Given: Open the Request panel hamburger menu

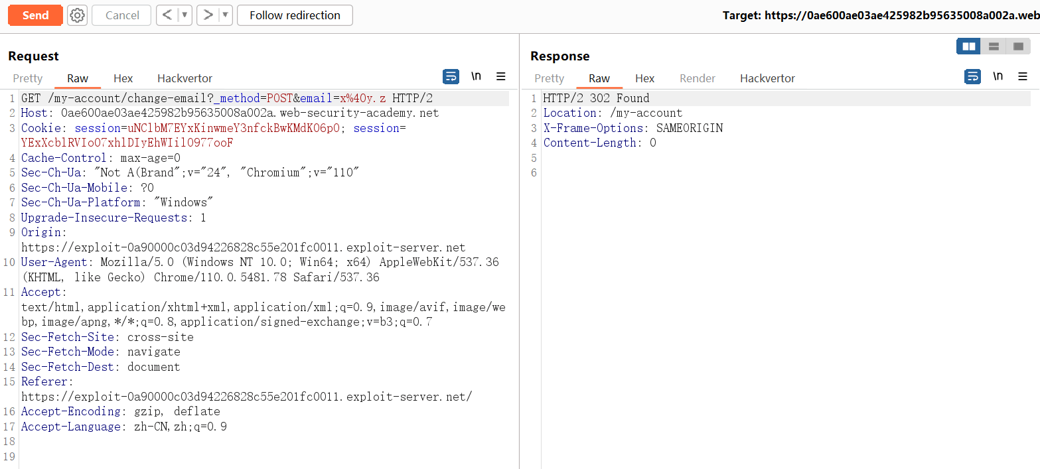Looking at the screenshot, I should pyautogui.click(x=501, y=76).
